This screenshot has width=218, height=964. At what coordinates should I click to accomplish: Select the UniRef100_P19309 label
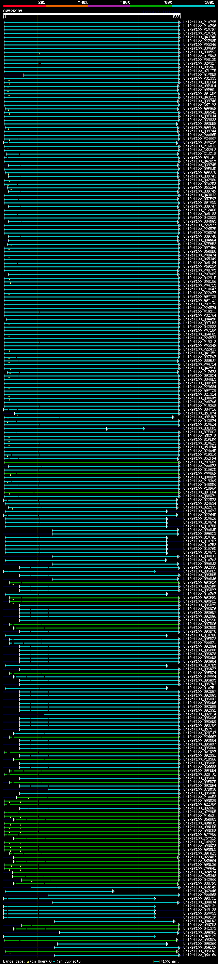coord(200,481)
